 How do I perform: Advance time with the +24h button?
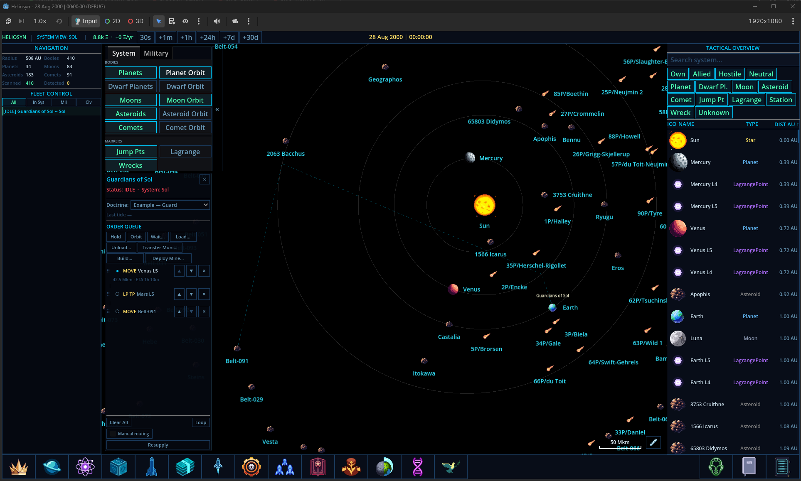[x=207, y=37]
